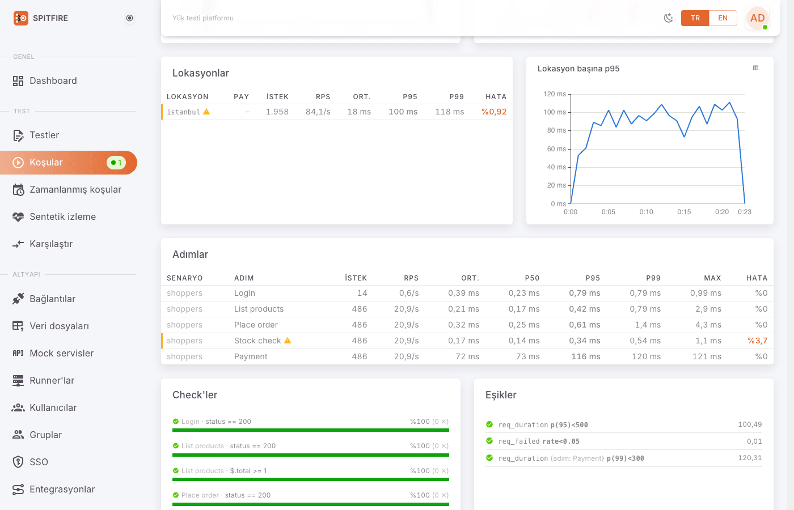794x510 pixels.
Task: Open Zamanlanmış koşular calendar icon
Action: pos(18,190)
